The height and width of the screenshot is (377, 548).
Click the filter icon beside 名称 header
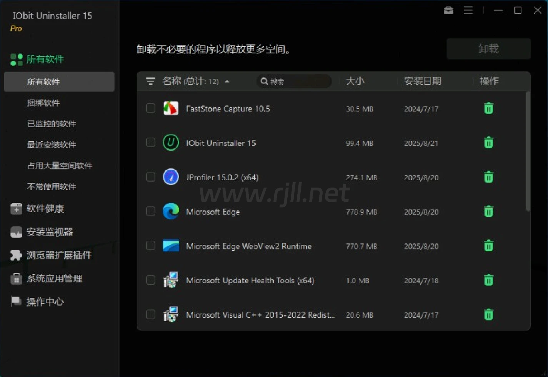point(150,81)
